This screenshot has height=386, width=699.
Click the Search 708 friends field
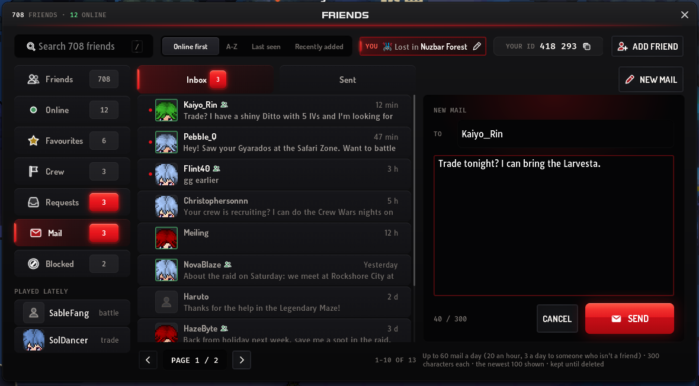84,46
